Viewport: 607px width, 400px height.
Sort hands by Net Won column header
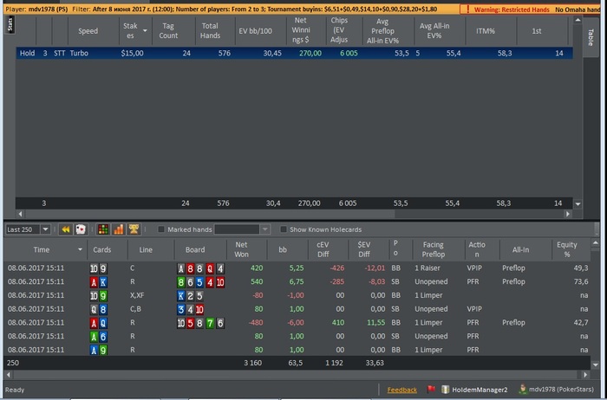pos(241,249)
